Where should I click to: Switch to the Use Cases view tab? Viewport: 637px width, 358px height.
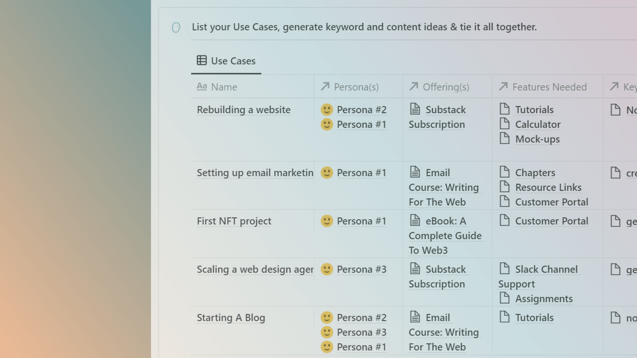click(226, 60)
